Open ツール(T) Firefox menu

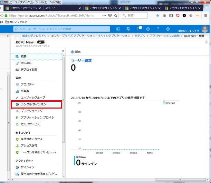(41, 2)
